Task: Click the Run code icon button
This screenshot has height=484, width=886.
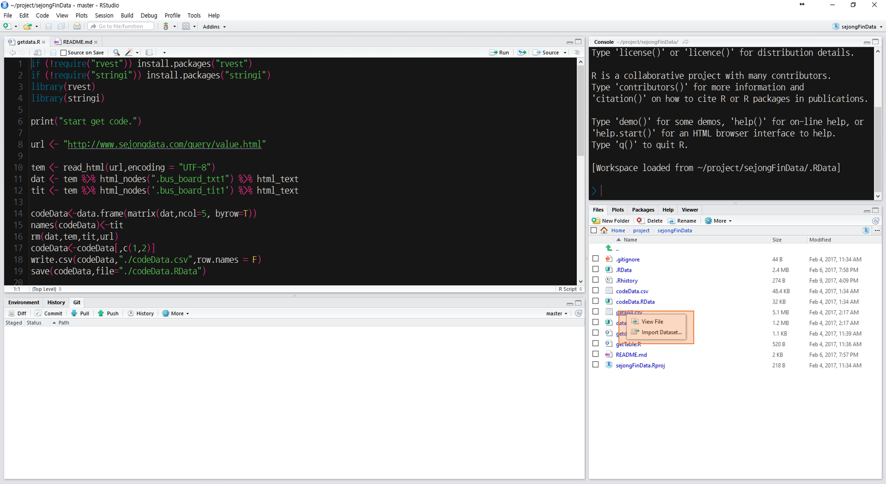Action: tap(499, 52)
